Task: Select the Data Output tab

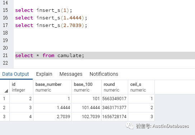Action: tap(15, 74)
